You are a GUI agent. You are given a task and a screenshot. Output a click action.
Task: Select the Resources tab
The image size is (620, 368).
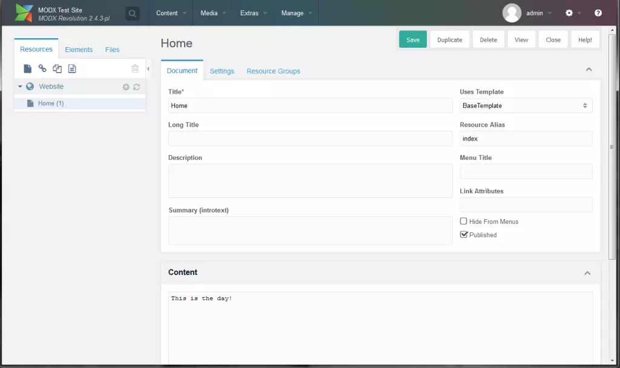(36, 49)
